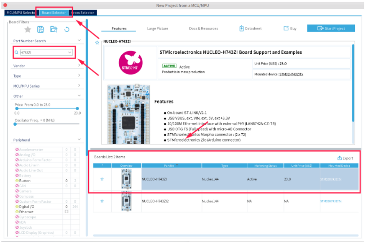Collapse the Other filter section

pos(79,96)
